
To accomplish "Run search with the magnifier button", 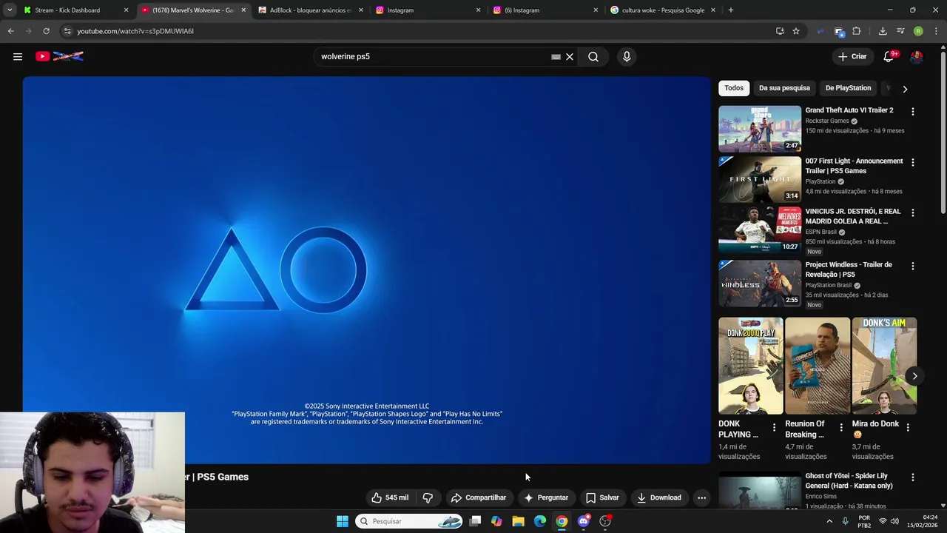I will 593,56.
